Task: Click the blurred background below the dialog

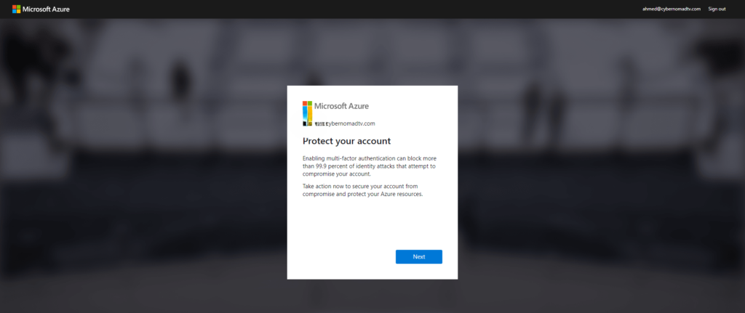Action: point(372,296)
